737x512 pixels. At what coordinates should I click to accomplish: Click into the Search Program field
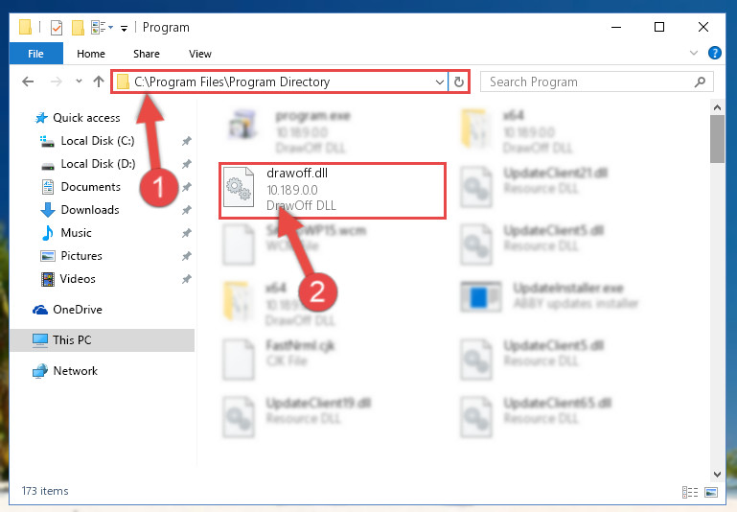point(589,81)
